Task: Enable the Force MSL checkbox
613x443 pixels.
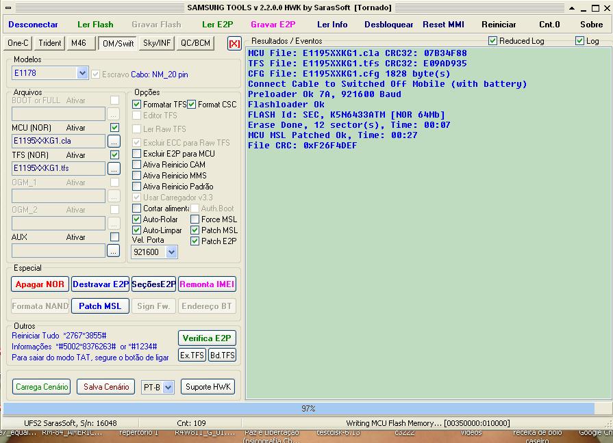Action: (195, 219)
